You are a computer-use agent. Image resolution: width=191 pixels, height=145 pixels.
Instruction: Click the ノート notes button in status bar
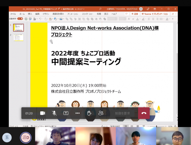coord(105,126)
